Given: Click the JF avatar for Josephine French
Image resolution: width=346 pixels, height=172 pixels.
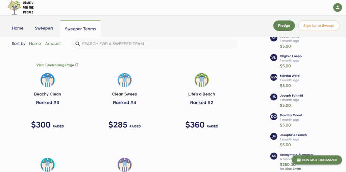Looking at the screenshot, I should [274, 136].
